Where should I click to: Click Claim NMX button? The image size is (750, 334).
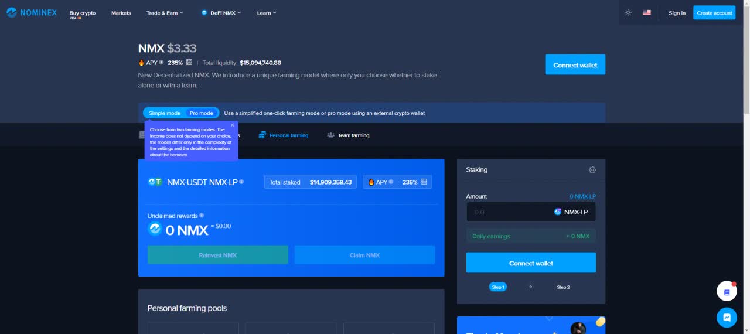coord(364,255)
